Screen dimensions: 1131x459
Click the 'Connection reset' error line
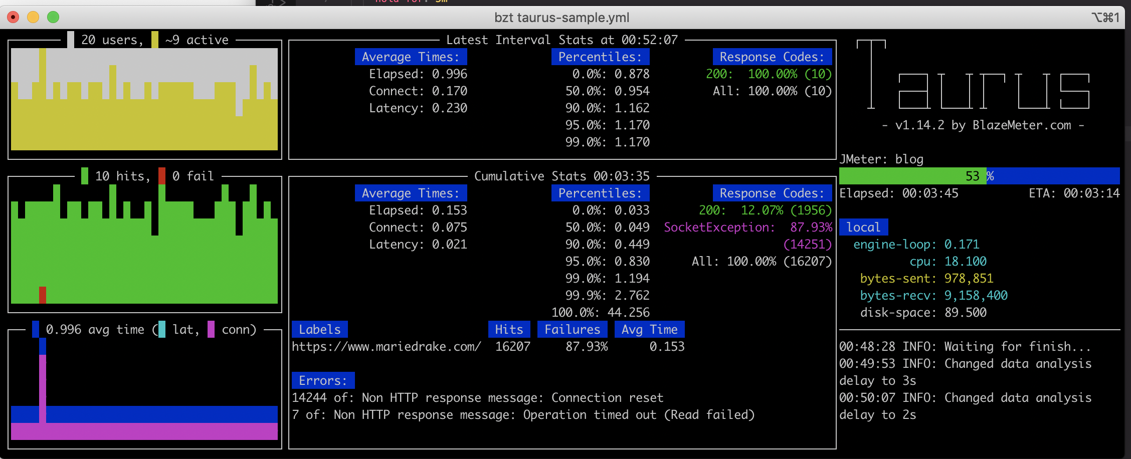(x=478, y=397)
